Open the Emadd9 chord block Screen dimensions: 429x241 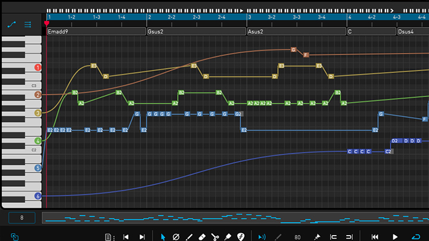click(x=95, y=32)
